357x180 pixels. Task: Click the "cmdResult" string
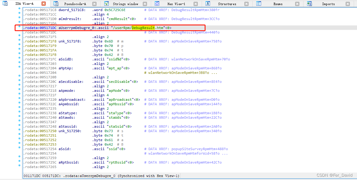tap(118, 19)
